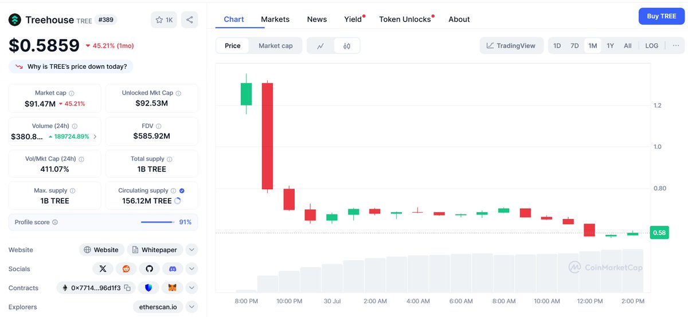688x317 pixels.
Task: Click circulating supply verified badge
Action: click(x=182, y=190)
